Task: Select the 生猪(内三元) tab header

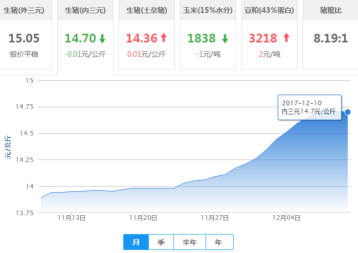Action: (85, 10)
